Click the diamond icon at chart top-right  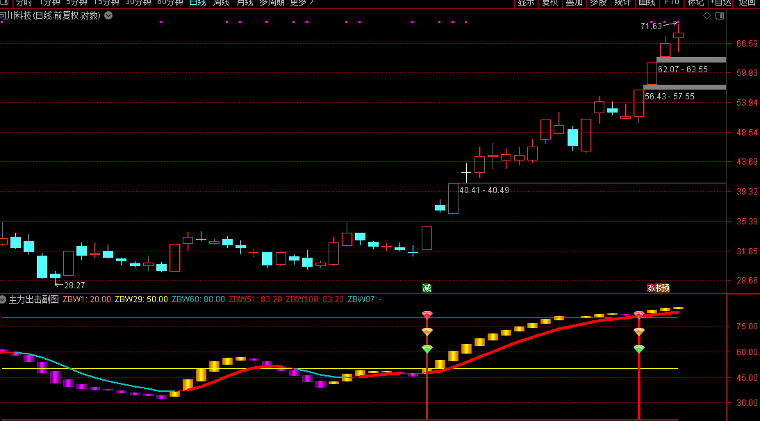pyautogui.click(x=707, y=16)
